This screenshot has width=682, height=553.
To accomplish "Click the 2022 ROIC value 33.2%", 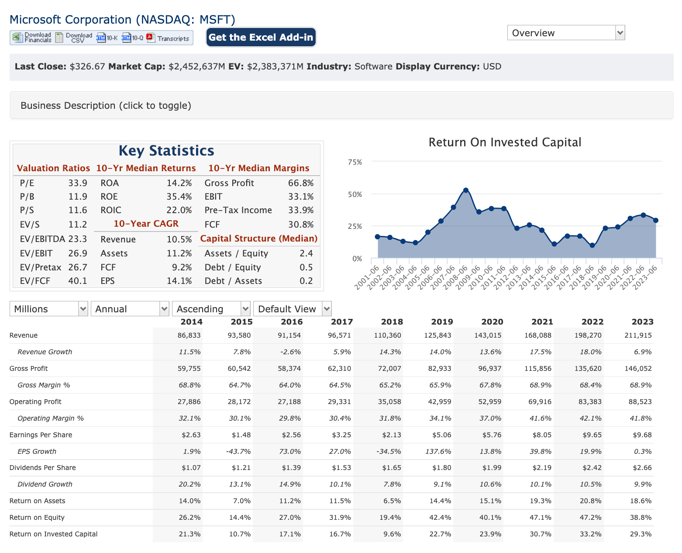I will (591, 534).
